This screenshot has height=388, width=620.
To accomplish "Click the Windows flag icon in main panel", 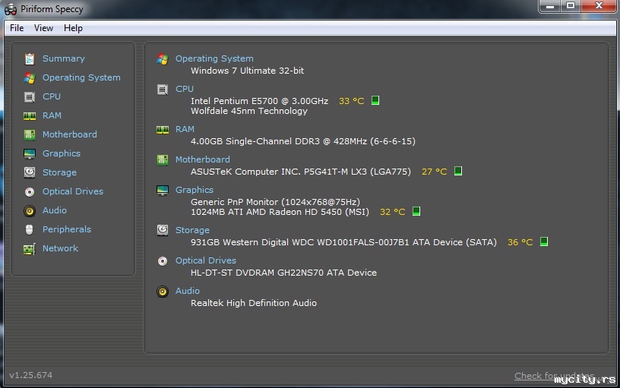I will point(163,59).
